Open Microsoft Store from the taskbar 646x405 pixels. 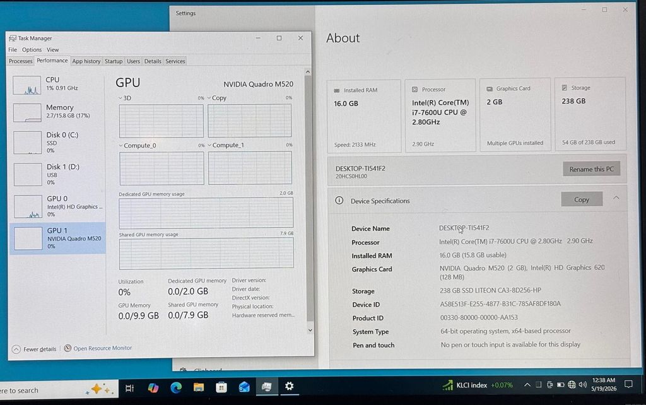221,387
